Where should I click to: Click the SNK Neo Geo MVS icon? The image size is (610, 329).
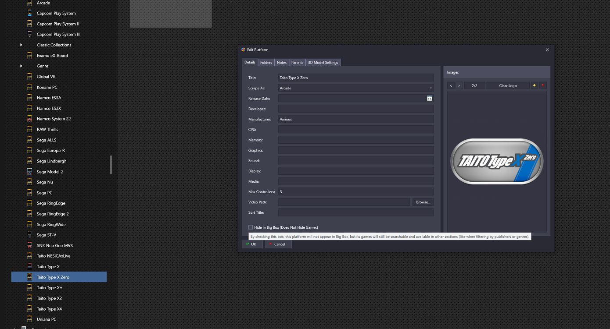pyautogui.click(x=29, y=245)
